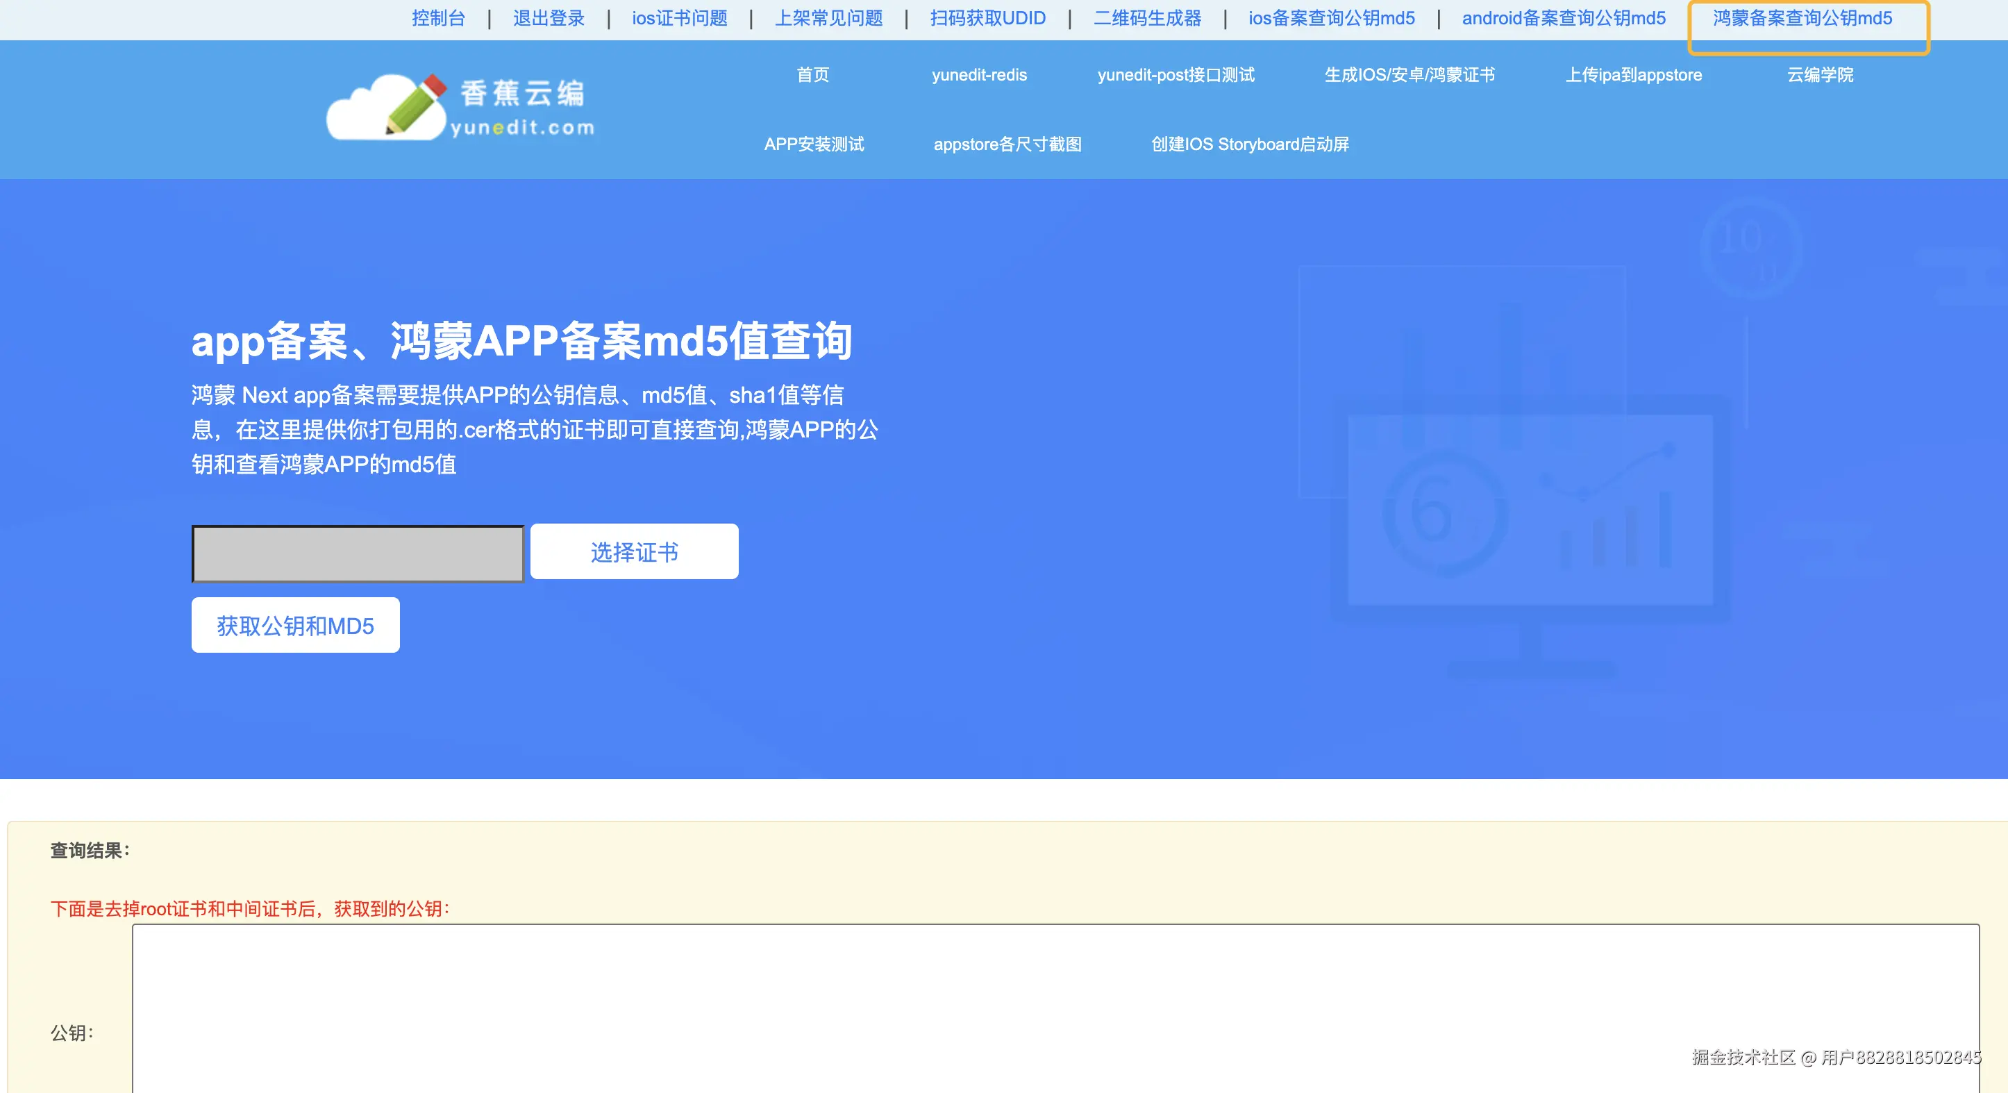This screenshot has height=1093, width=2008.
Task: Open the 二维码生成器 tool
Action: pos(1148,18)
